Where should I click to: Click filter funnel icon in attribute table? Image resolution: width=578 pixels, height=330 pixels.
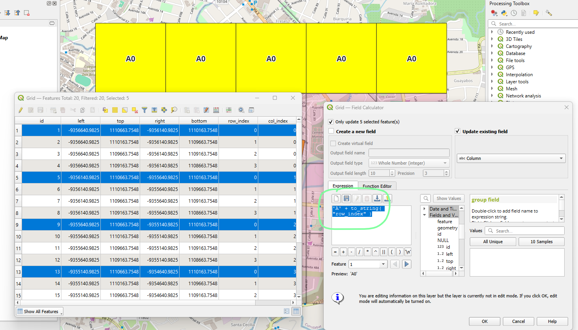[144, 110]
